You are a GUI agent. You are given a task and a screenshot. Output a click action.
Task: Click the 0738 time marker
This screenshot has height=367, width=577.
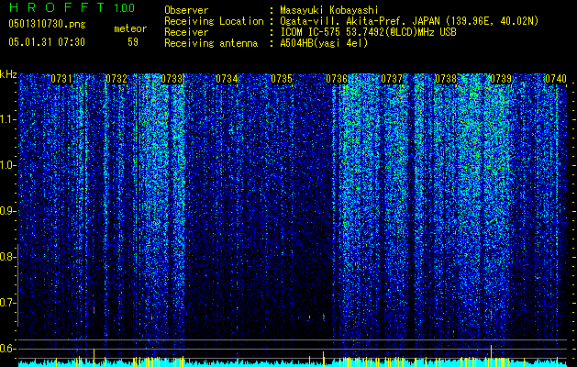point(446,79)
